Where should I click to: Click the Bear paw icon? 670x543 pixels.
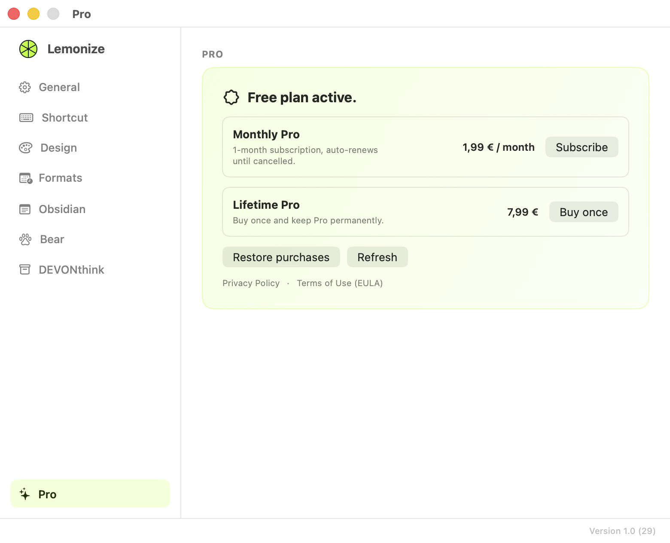pos(25,239)
